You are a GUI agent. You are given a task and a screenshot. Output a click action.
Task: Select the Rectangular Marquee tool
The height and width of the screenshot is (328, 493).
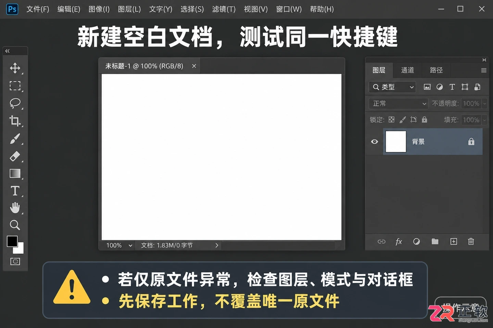(15, 85)
